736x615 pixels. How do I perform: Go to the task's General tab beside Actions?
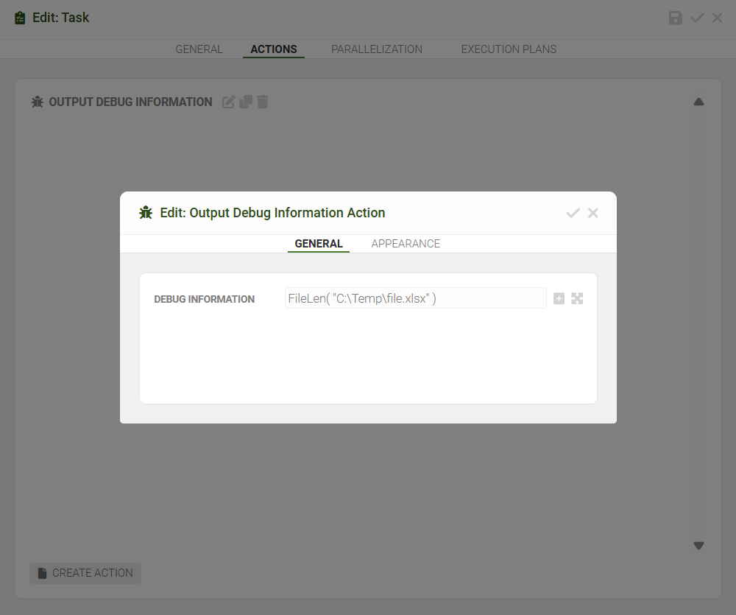coord(199,49)
